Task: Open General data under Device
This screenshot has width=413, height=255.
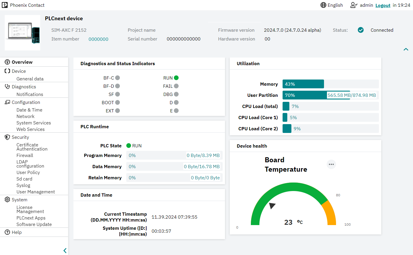Action: 30,79
